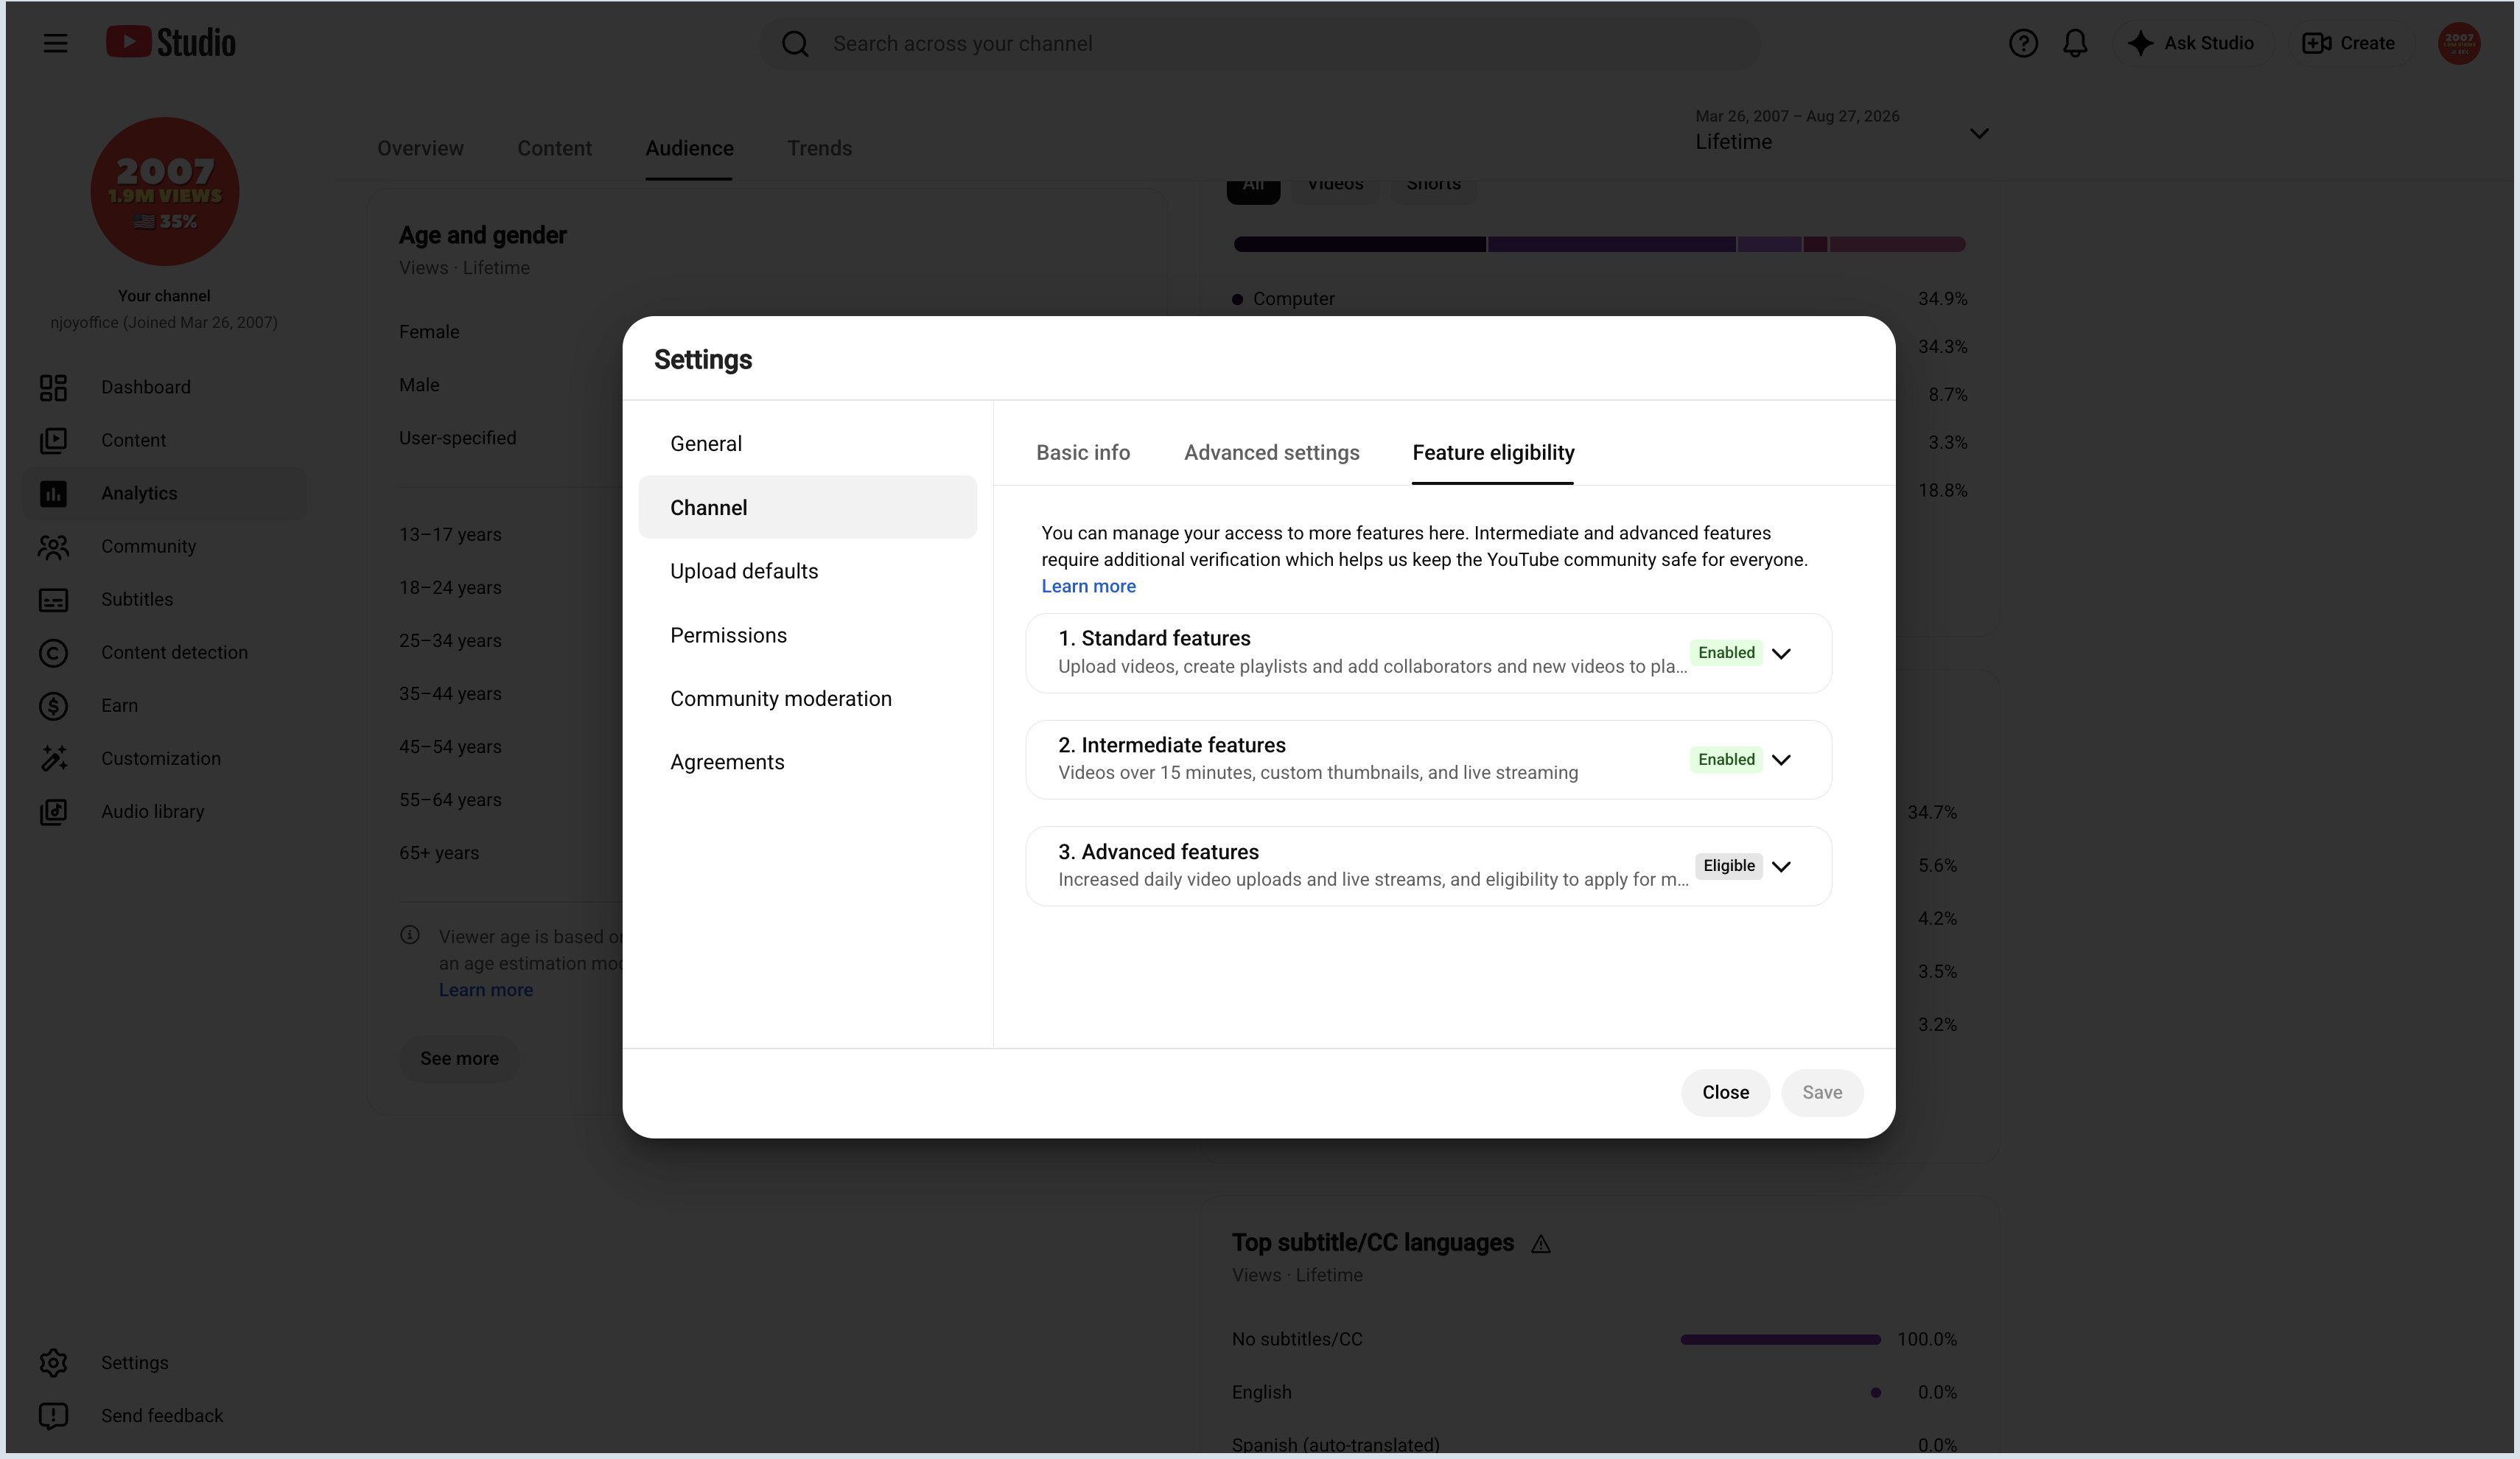Open Dashboard from the sidebar
The image size is (2520, 1459).
[164, 387]
